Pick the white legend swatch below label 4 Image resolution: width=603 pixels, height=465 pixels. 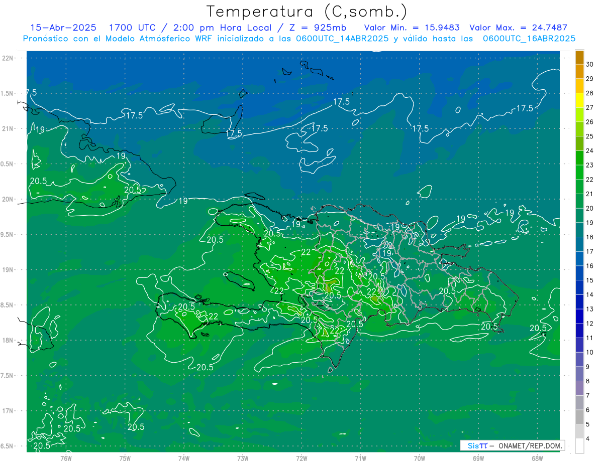(579, 446)
